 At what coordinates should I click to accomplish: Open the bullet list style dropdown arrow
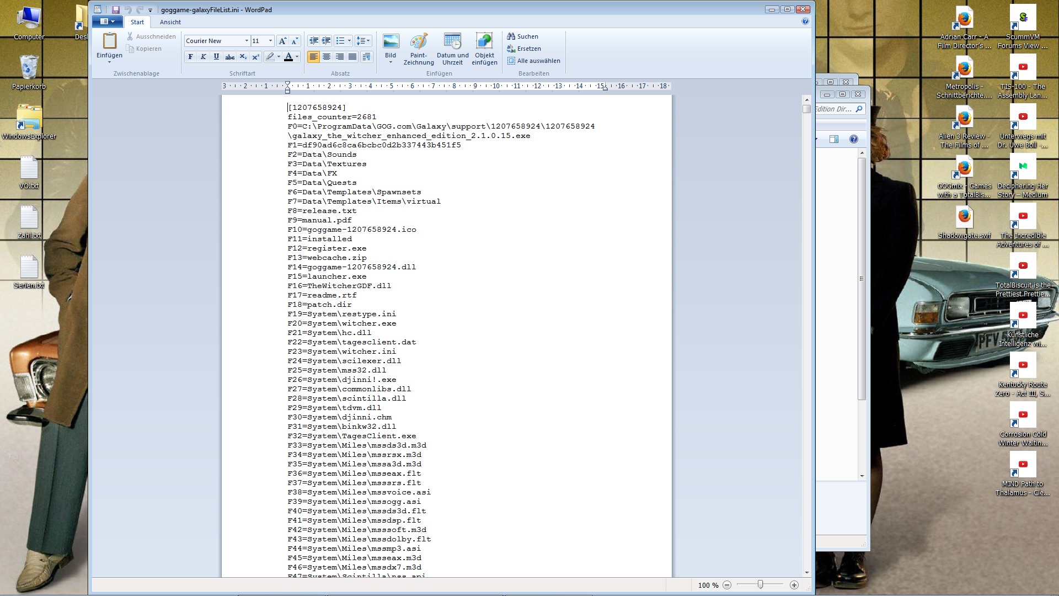(x=349, y=41)
